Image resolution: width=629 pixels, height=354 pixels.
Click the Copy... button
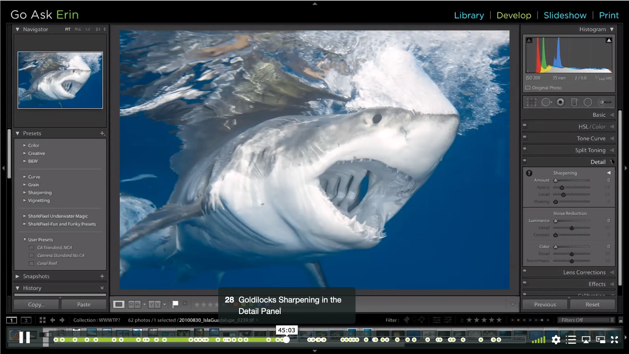coord(36,305)
